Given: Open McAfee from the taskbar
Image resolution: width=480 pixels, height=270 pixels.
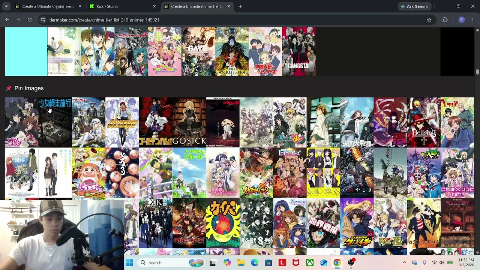Looking at the screenshot, I should (x=296, y=263).
